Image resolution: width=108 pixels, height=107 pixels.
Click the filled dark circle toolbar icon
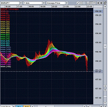click(x=101, y=3)
